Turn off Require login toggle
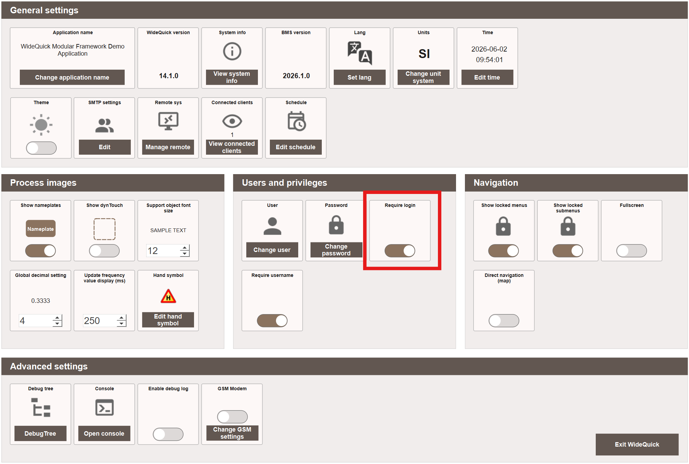This screenshot has width=689, height=464. [x=400, y=251]
